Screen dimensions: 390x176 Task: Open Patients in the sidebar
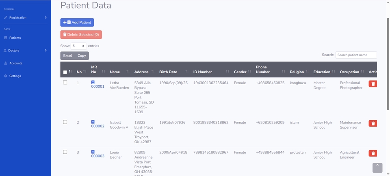(x=15, y=38)
